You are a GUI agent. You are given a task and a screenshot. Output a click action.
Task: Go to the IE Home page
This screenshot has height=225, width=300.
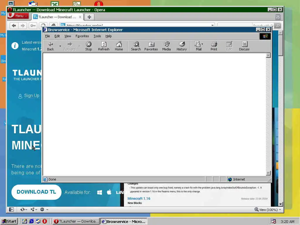click(x=119, y=46)
